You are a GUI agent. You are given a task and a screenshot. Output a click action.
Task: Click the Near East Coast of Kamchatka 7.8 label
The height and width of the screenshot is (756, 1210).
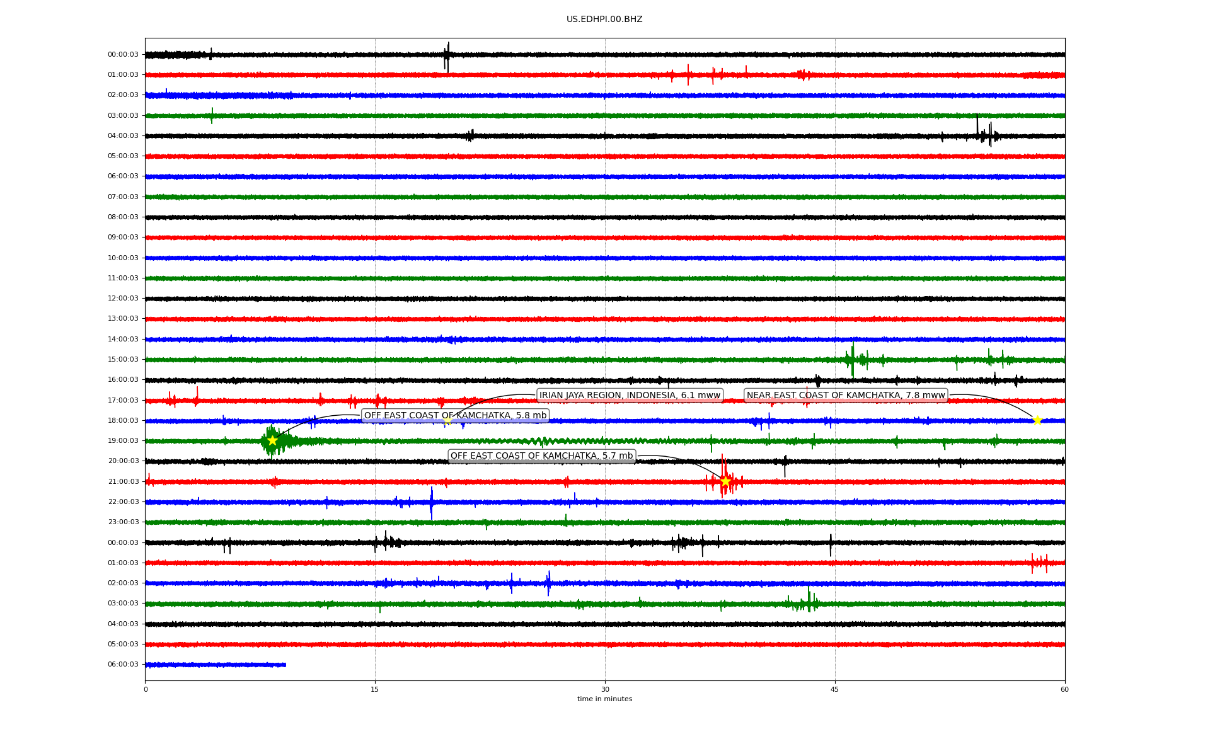[x=846, y=395]
